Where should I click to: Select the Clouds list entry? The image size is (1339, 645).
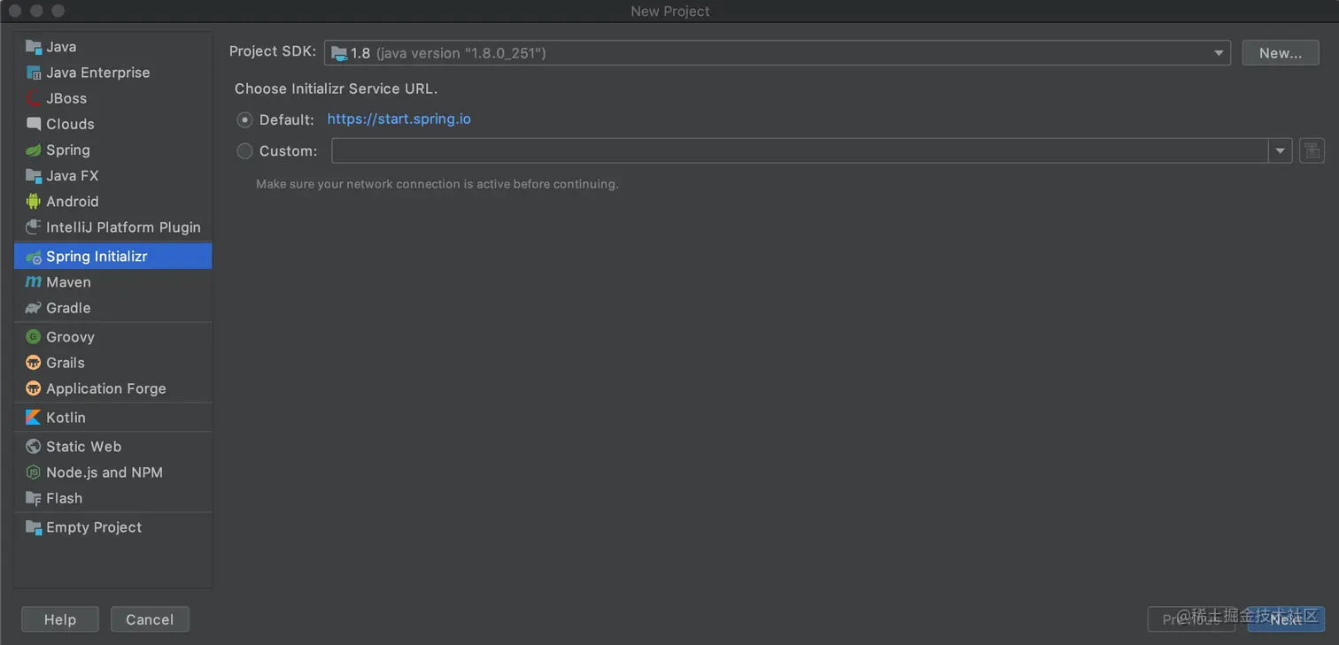point(113,124)
